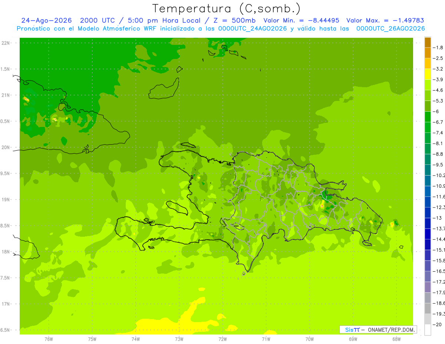Image resolution: width=445 pixels, height=344 pixels.
Task: Click the '19N' latitude axis label
Action: click(6, 200)
